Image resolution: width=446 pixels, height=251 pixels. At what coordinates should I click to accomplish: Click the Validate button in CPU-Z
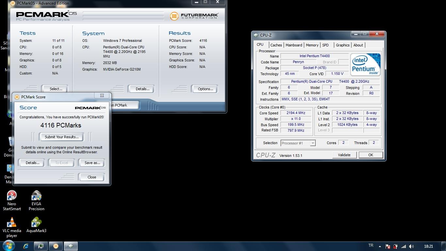[x=344, y=155]
